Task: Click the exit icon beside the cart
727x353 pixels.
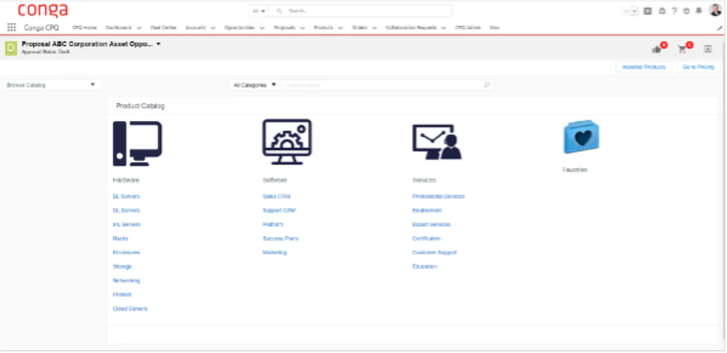Action: point(707,49)
